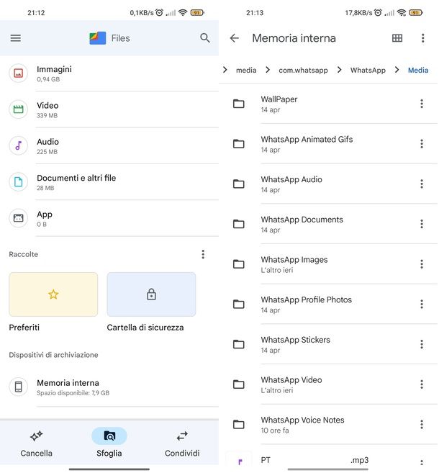The width and height of the screenshot is (439, 473).
Task: Open the Audio category icon
Action: coord(19,145)
